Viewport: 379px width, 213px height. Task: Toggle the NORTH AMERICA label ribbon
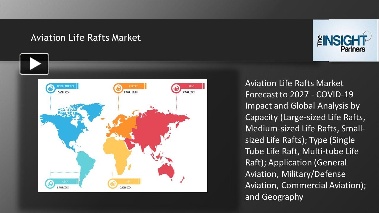[67, 86]
